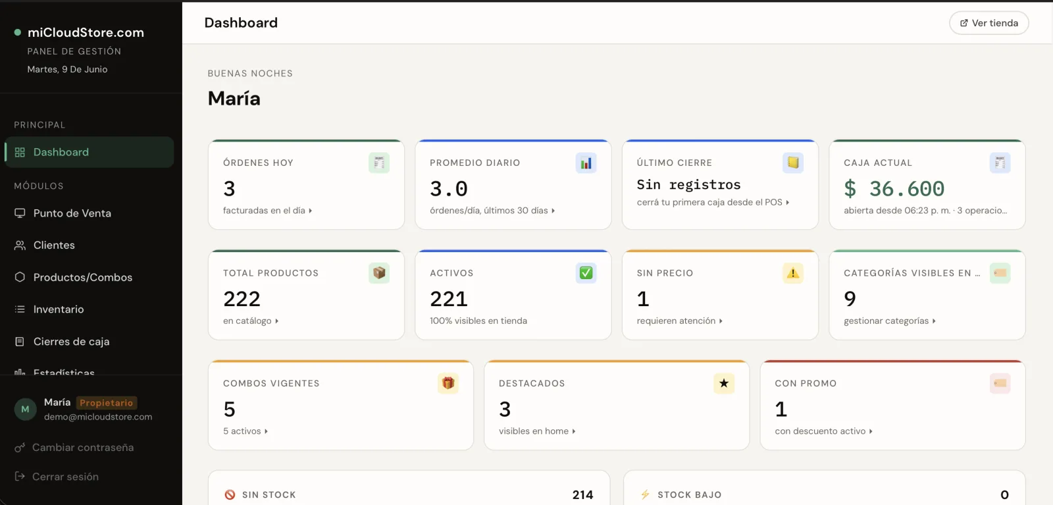Follow 'órdenes/día, últimos 30 días' link
This screenshot has width=1053, height=505.
point(492,211)
